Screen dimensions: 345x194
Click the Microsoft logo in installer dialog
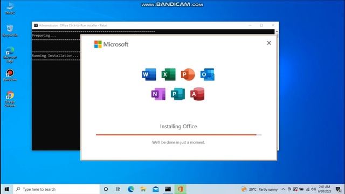pos(111,44)
